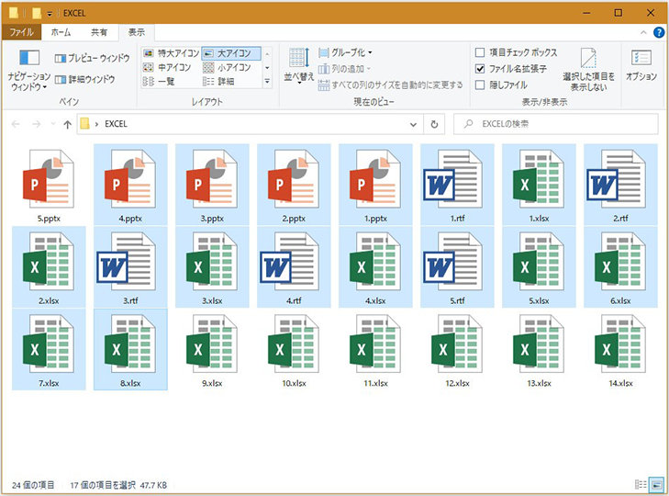The image size is (669, 496).
Task: Refresh the EXCEL folder view
Action: pos(434,124)
